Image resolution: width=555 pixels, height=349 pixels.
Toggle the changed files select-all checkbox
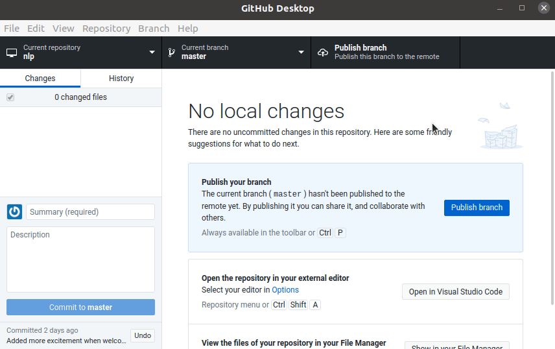point(10,97)
